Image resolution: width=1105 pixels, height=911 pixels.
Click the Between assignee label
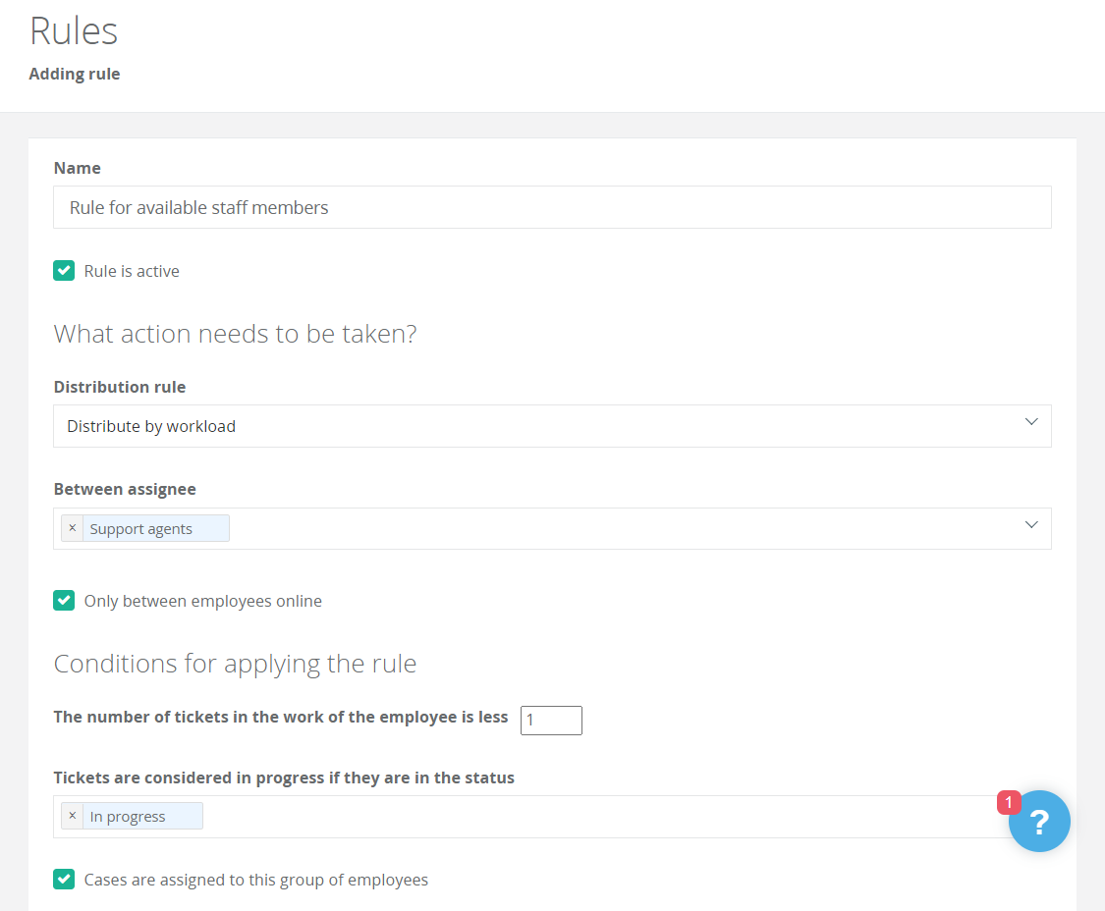click(125, 489)
